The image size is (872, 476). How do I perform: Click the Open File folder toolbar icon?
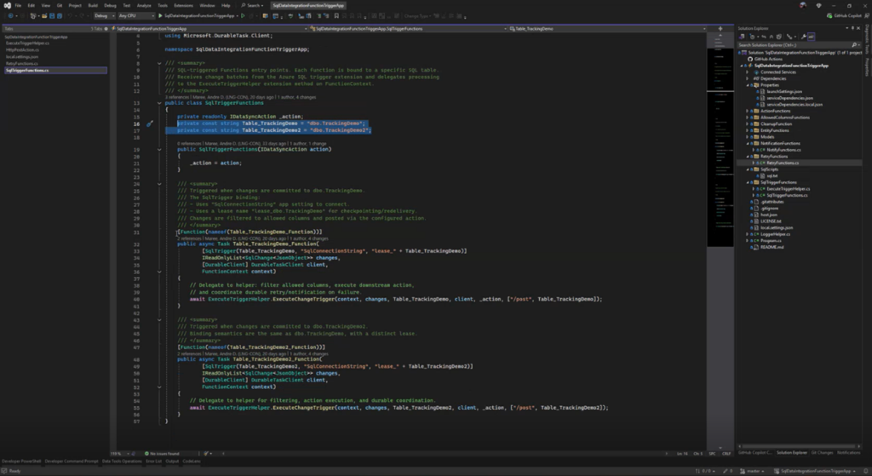point(44,16)
